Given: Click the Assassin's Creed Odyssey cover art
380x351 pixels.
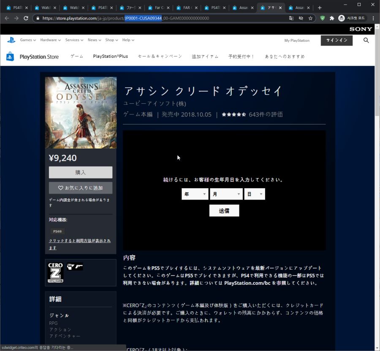Looking at the screenshot, I should (81, 113).
